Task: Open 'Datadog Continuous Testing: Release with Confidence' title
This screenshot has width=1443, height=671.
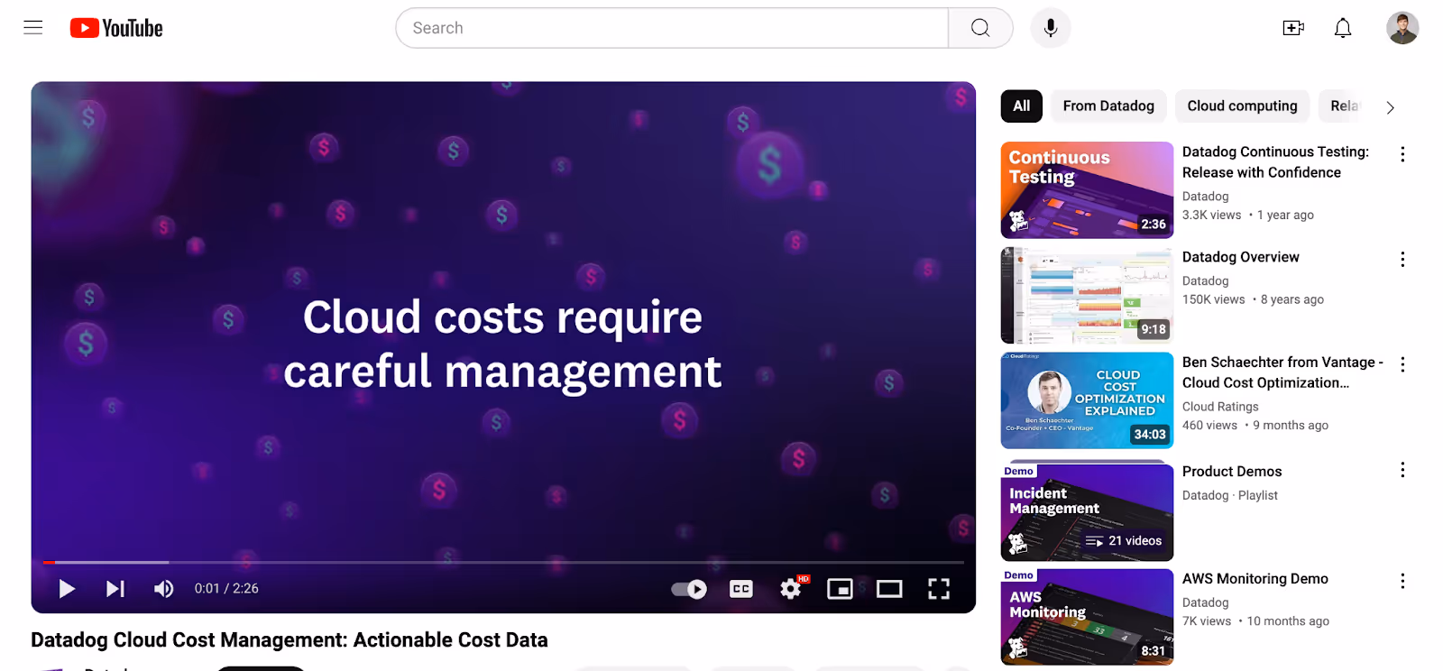Action: 1275,162
